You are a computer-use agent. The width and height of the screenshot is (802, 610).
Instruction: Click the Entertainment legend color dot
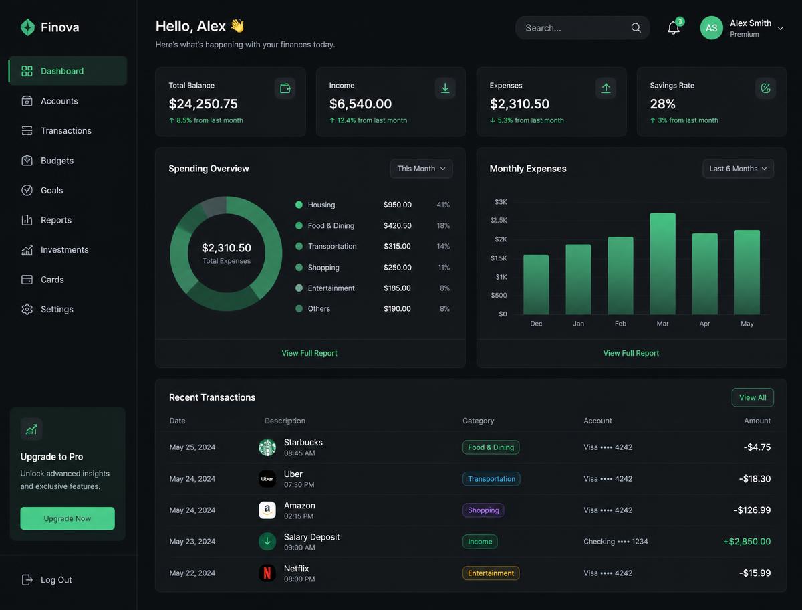[x=299, y=288]
